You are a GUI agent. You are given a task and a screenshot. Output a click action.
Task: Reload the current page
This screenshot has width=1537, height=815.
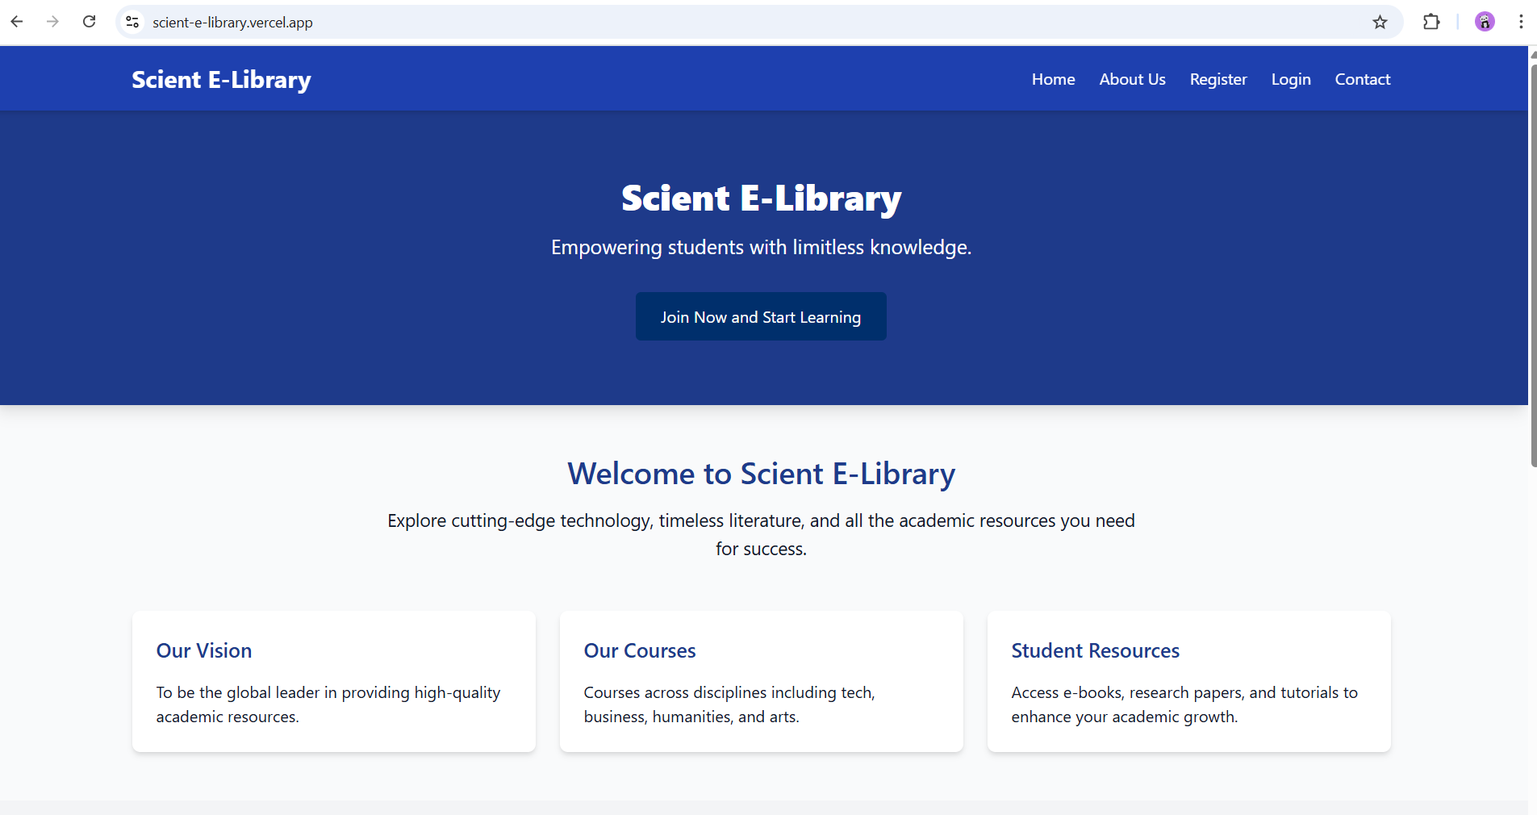pyautogui.click(x=90, y=22)
